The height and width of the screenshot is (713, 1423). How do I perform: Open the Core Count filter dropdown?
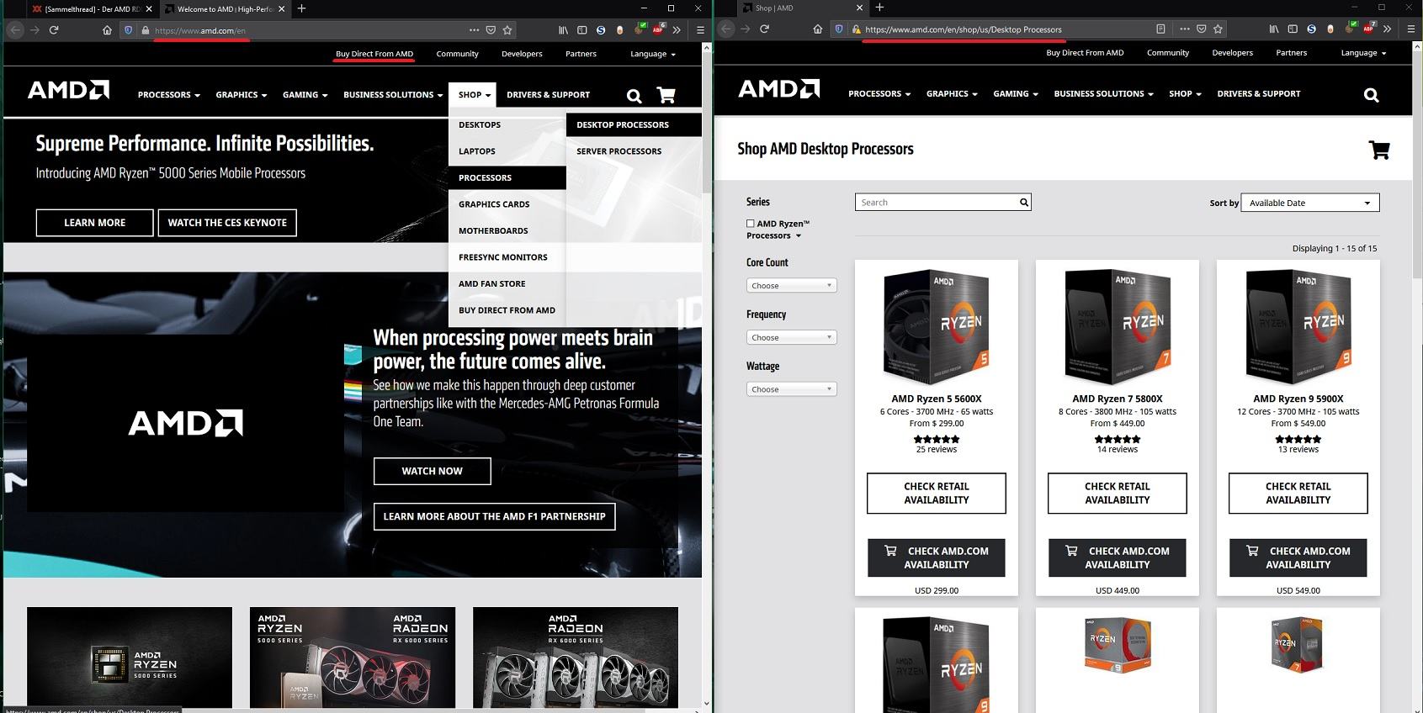coord(791,286)
